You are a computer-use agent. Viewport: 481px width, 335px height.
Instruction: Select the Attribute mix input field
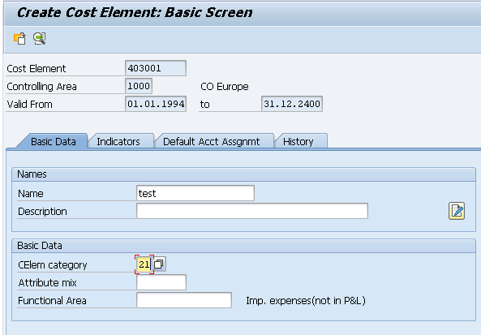[161, 282]
